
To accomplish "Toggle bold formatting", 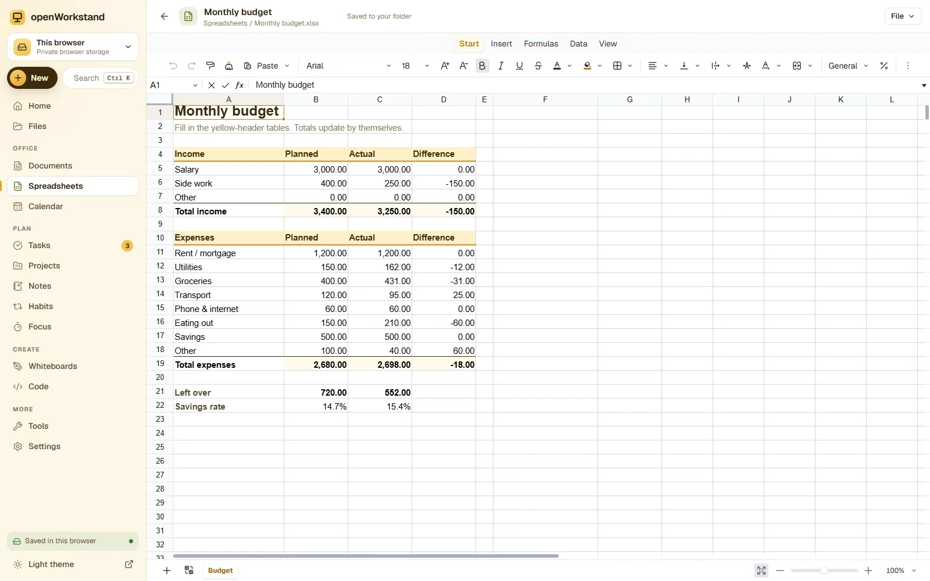I will pyautogui.click(x=482, y=66).
